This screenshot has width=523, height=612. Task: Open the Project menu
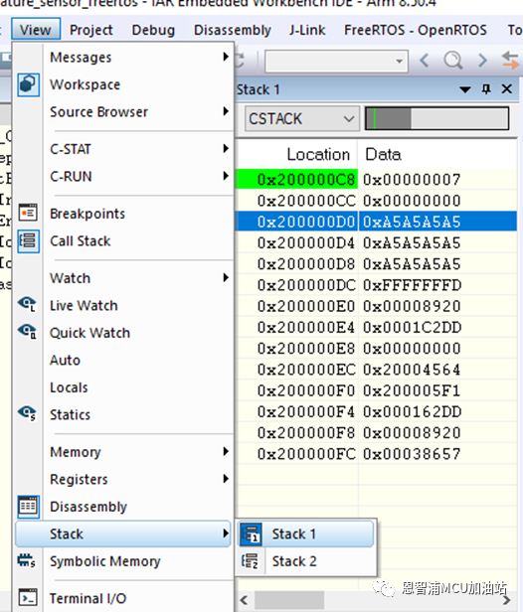click(91, 30)
